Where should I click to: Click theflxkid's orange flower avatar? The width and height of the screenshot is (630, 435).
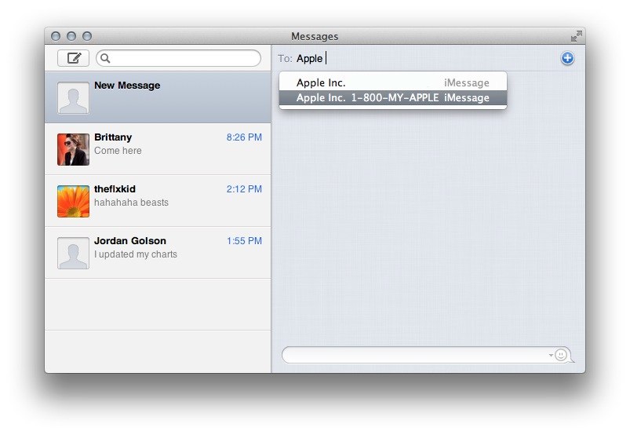73,202
